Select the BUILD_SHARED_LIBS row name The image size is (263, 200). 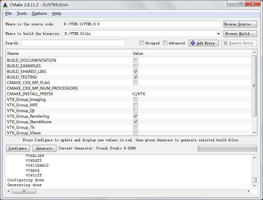pos(27,72)
